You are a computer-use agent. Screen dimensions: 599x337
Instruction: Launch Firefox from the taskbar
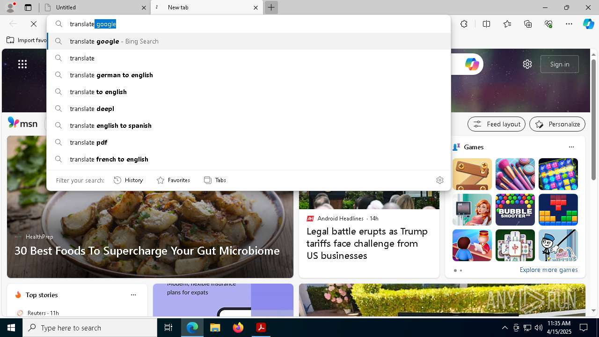pyautogui.click(x=238, y=328)
